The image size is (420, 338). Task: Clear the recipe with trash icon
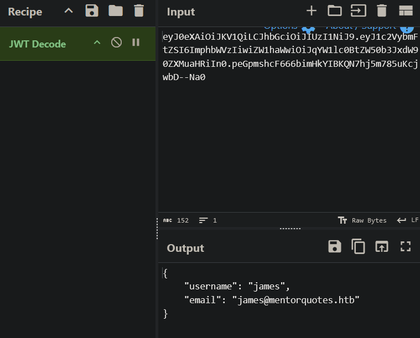(x=139, y=11)
